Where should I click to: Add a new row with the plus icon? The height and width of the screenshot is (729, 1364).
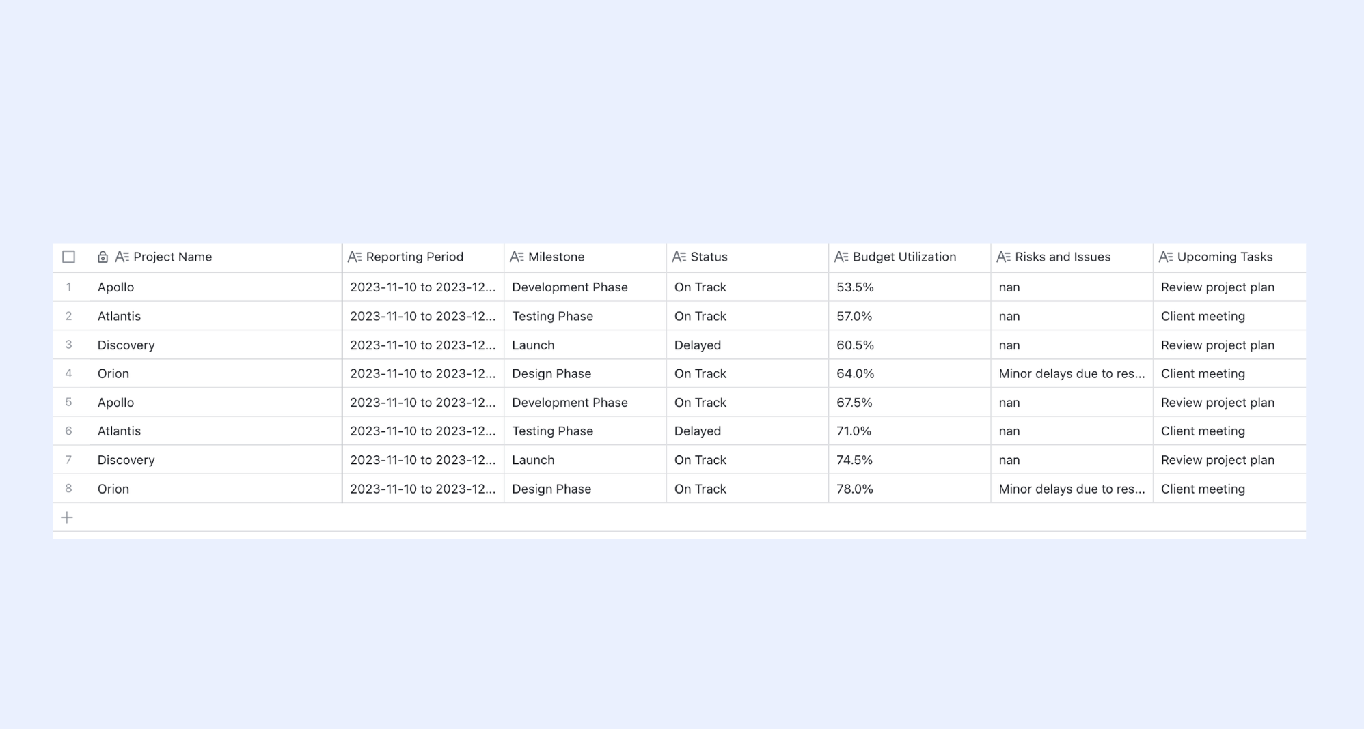pos(67,517)
